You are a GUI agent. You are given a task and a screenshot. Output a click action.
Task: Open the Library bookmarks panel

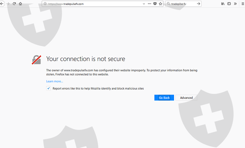(223, 4)
